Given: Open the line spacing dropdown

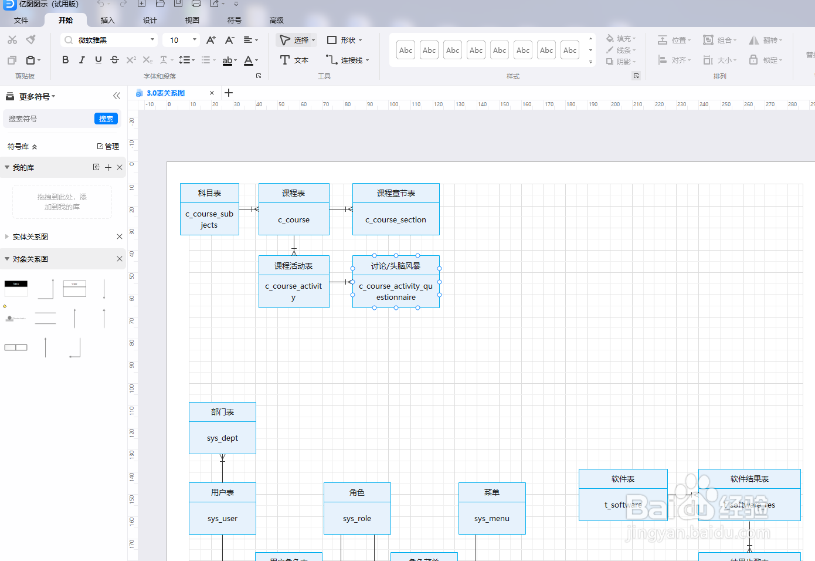Looking at the screenshot, I should tap(186, 60).
